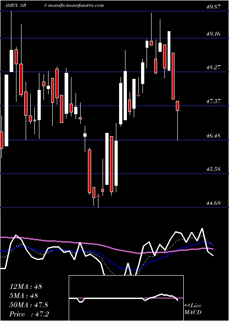Select the 50MA : 47.8 readout

pyautogui.click(x=29, y=305)
